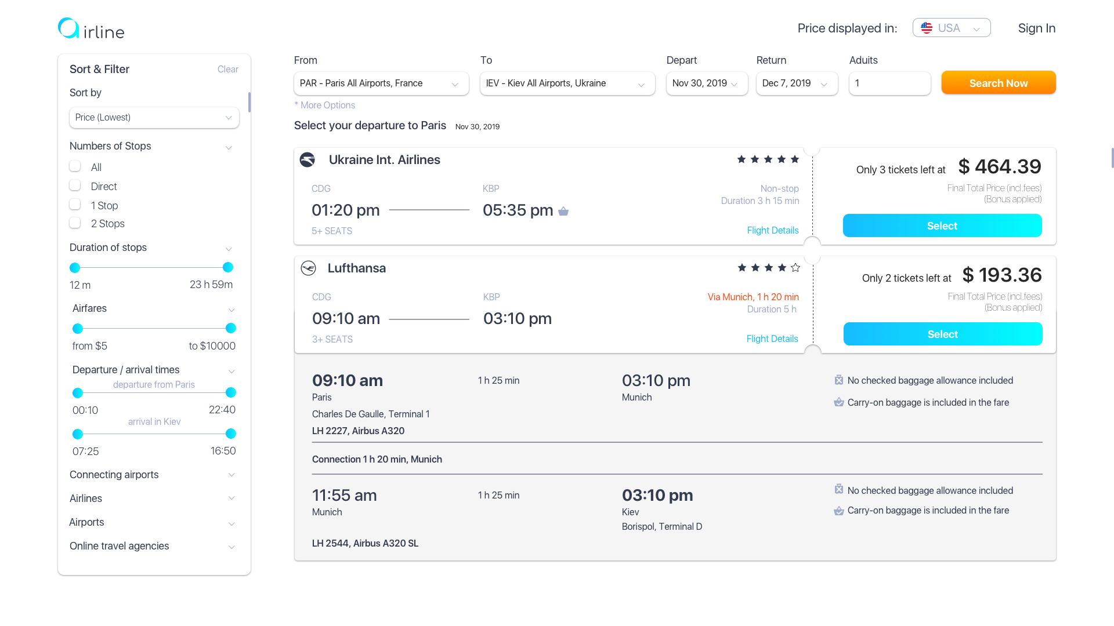This screenshot has height=626, width=1114.
Task: Click the USA flag icon
Action: point(927,28)
